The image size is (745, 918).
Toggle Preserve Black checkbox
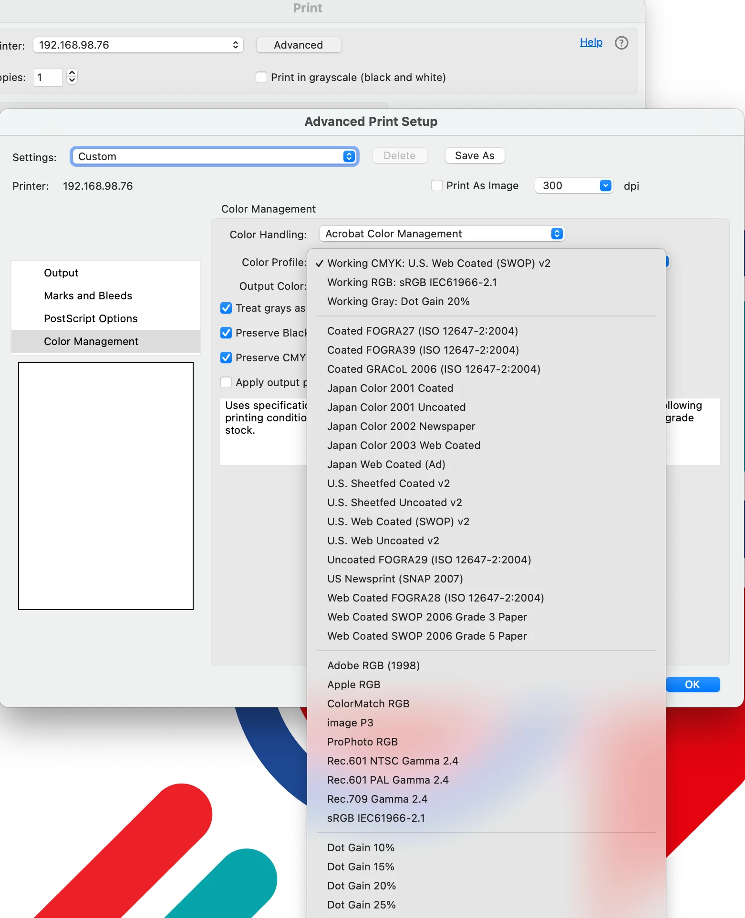226,333
